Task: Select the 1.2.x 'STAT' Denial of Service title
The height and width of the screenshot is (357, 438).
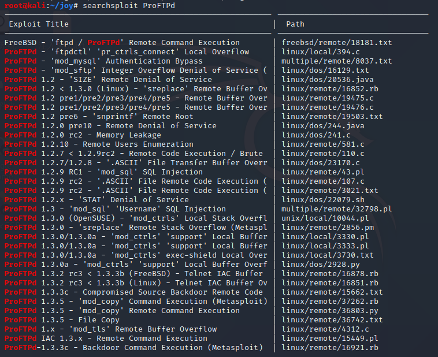Action: [96, 199]
